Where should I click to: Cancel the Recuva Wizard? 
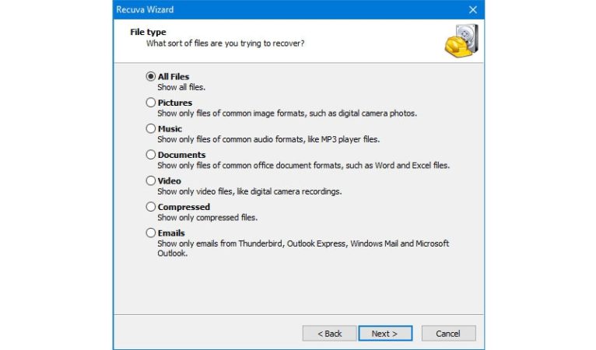(x=448, y=334)
